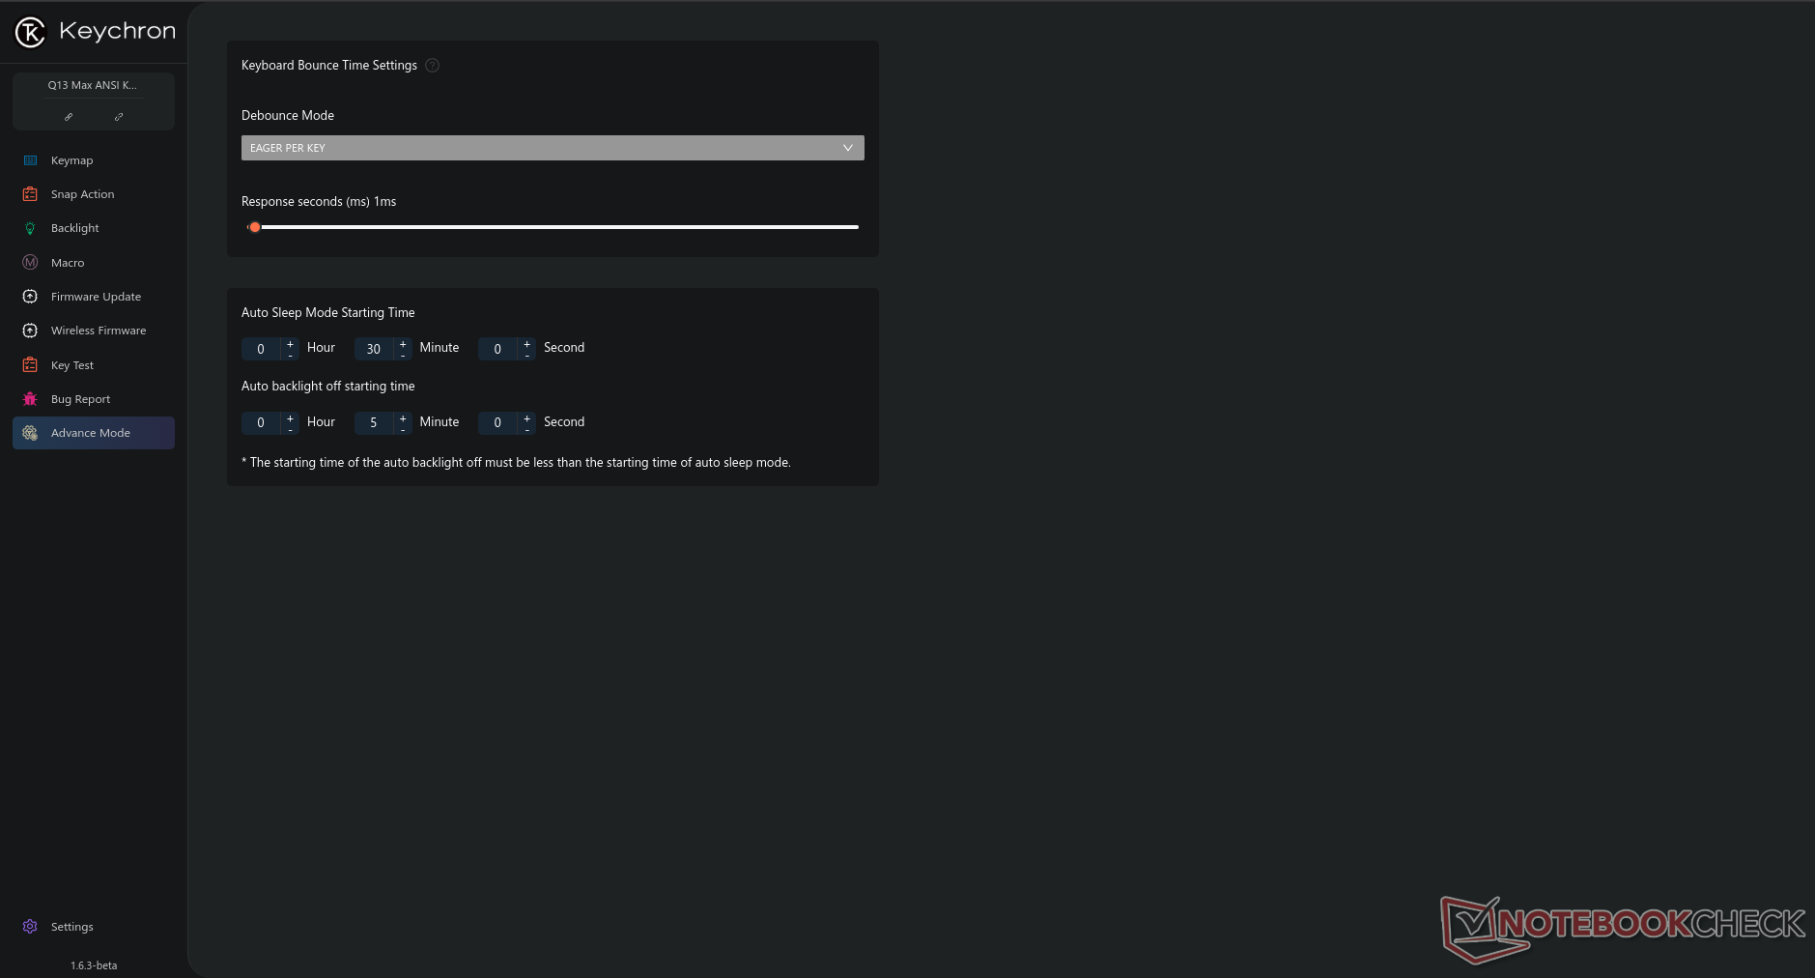Decrease the Auto backlight off Minute value
Screen dimensions: 1815x978
pyautogui.click(x=403, y=428)
